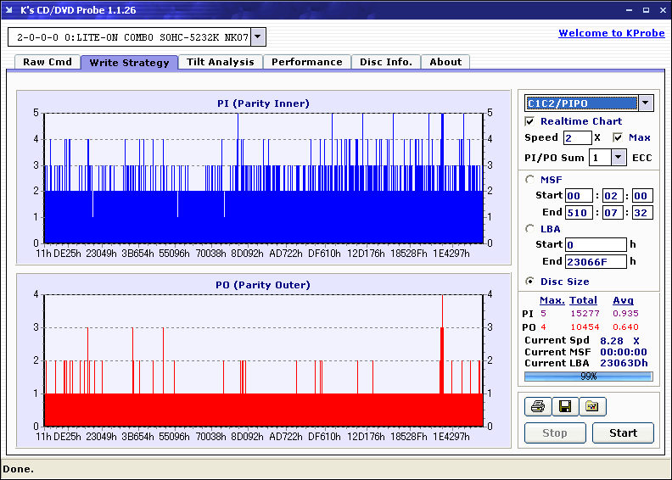Open the Tilt Analysis tab
Screen dimensions: 672x480
tap(220, 62)
